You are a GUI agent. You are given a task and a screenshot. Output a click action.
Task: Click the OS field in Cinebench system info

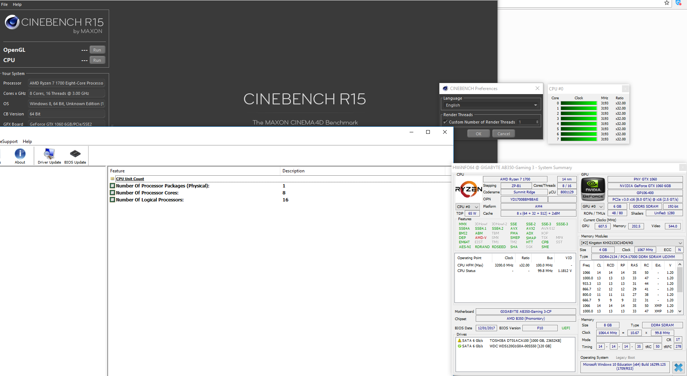pyautogui.click(x=66, y=104)
